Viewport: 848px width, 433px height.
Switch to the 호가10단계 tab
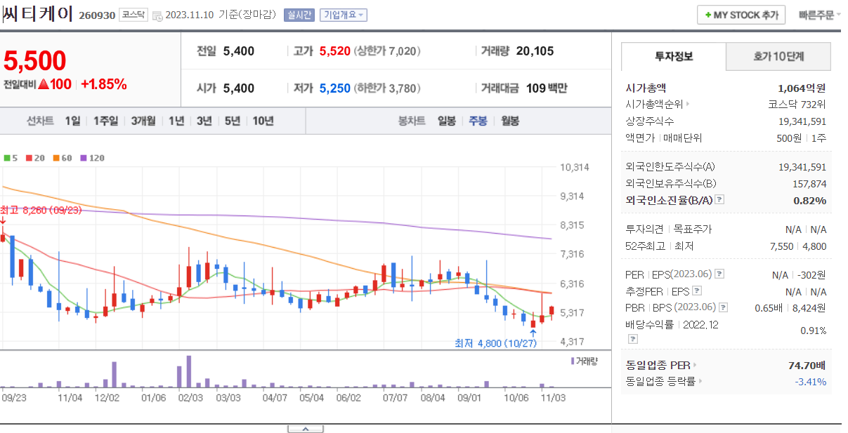778,56
